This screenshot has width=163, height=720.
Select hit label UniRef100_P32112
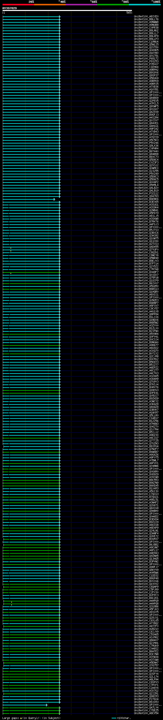tap(146, 193)
